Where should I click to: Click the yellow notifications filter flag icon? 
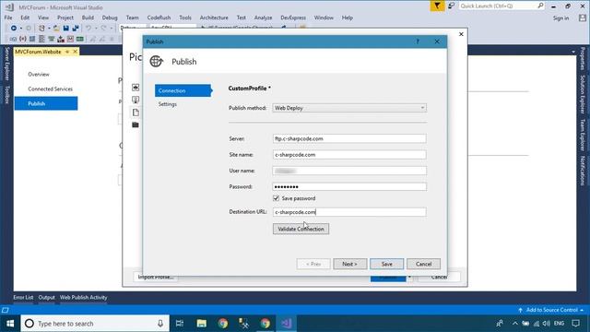pos(437,6)
